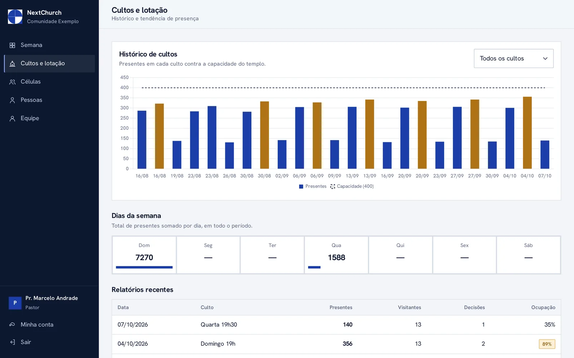574x358 pixels.
Task: Click the 35% occupancy value
Action: (x=550, y=325)
